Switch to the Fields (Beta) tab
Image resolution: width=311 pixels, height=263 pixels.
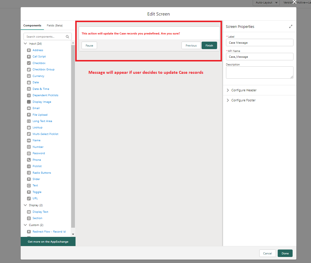(55, 26)
